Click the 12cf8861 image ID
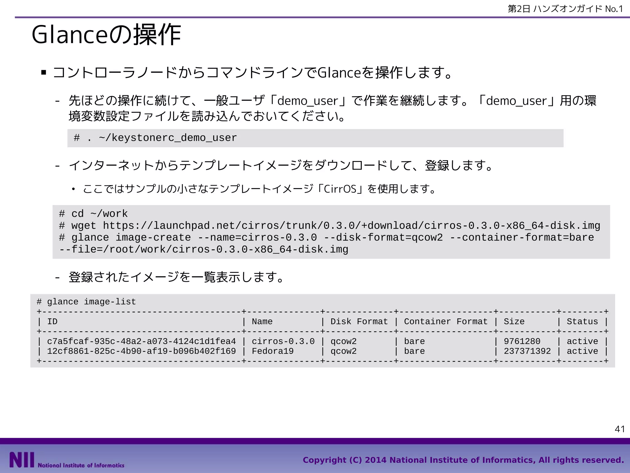This screenshot has width=630, height=473. pyautogui.click(x=141, y=351)
